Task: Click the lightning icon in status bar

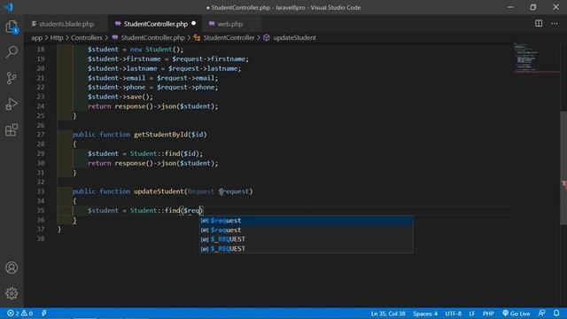Action: tap(43, 313)
